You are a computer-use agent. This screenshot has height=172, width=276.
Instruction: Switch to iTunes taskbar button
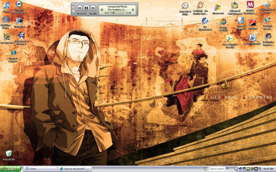(40, 169)
